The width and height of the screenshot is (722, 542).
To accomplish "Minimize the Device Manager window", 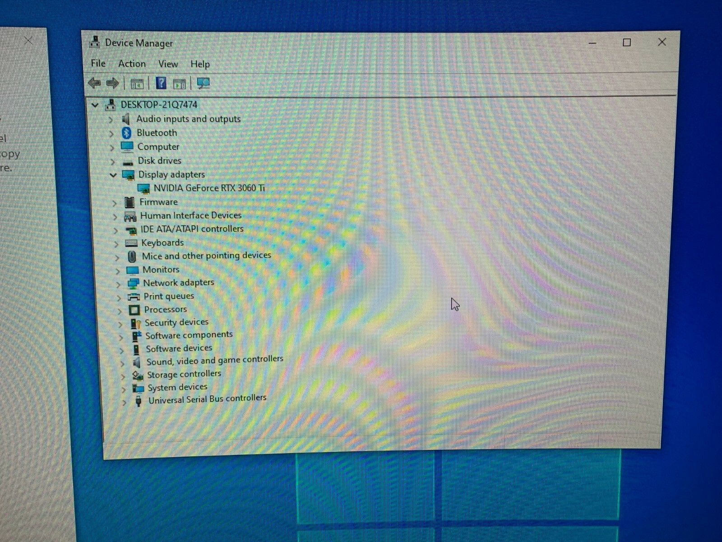I will pyautogui.click(x=592, y=43).
